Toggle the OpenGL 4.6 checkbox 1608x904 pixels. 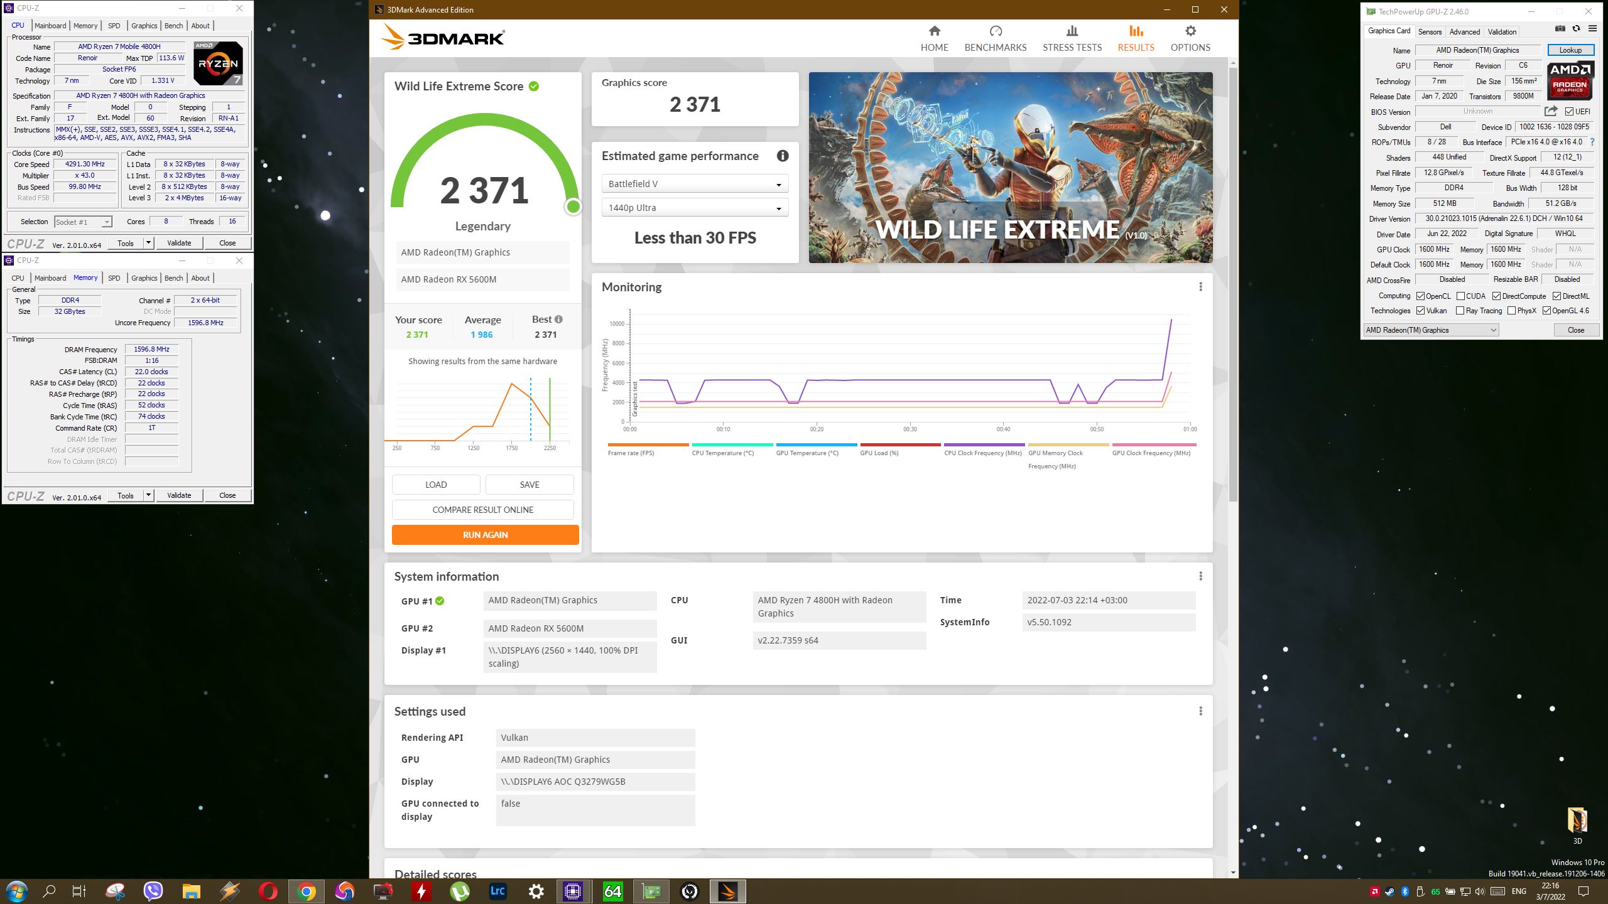(x=1546, y=311)
